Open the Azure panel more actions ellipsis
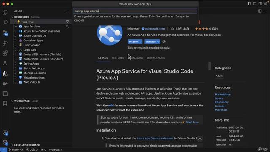 (67, 11)
